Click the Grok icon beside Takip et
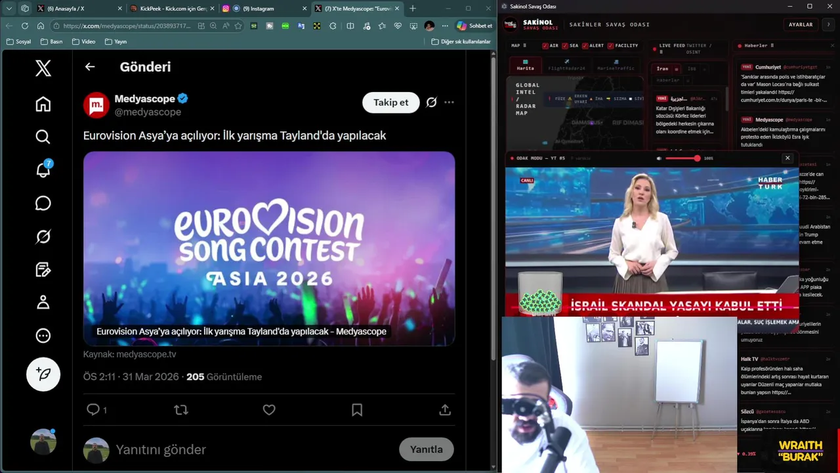 coord(431,102)
